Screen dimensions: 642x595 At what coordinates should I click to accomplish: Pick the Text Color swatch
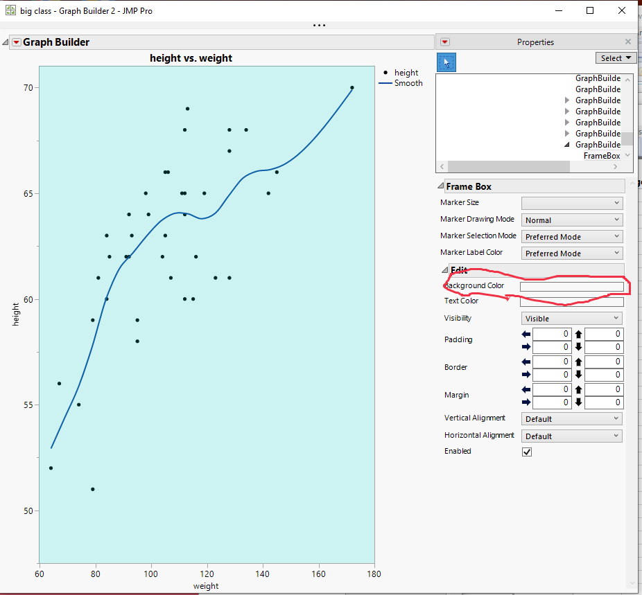point(572,302)
